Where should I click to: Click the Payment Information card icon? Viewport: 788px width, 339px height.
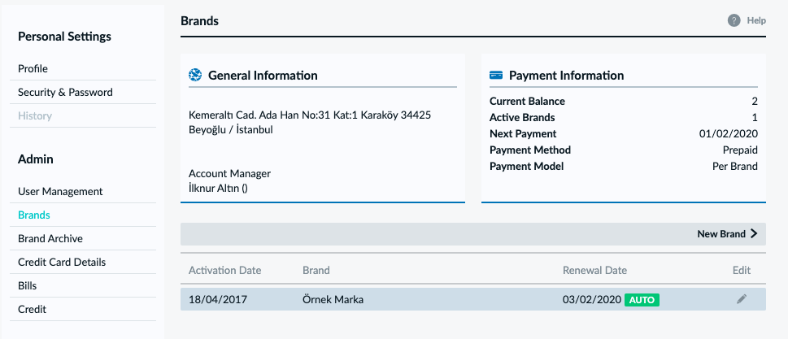[x=496, y=76]
